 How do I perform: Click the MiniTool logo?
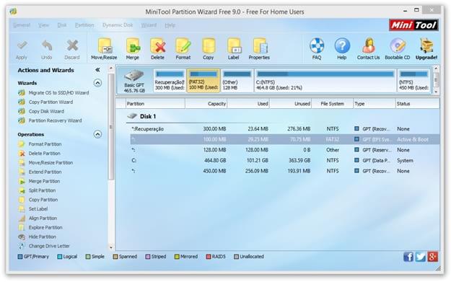(x=413, y=25)
